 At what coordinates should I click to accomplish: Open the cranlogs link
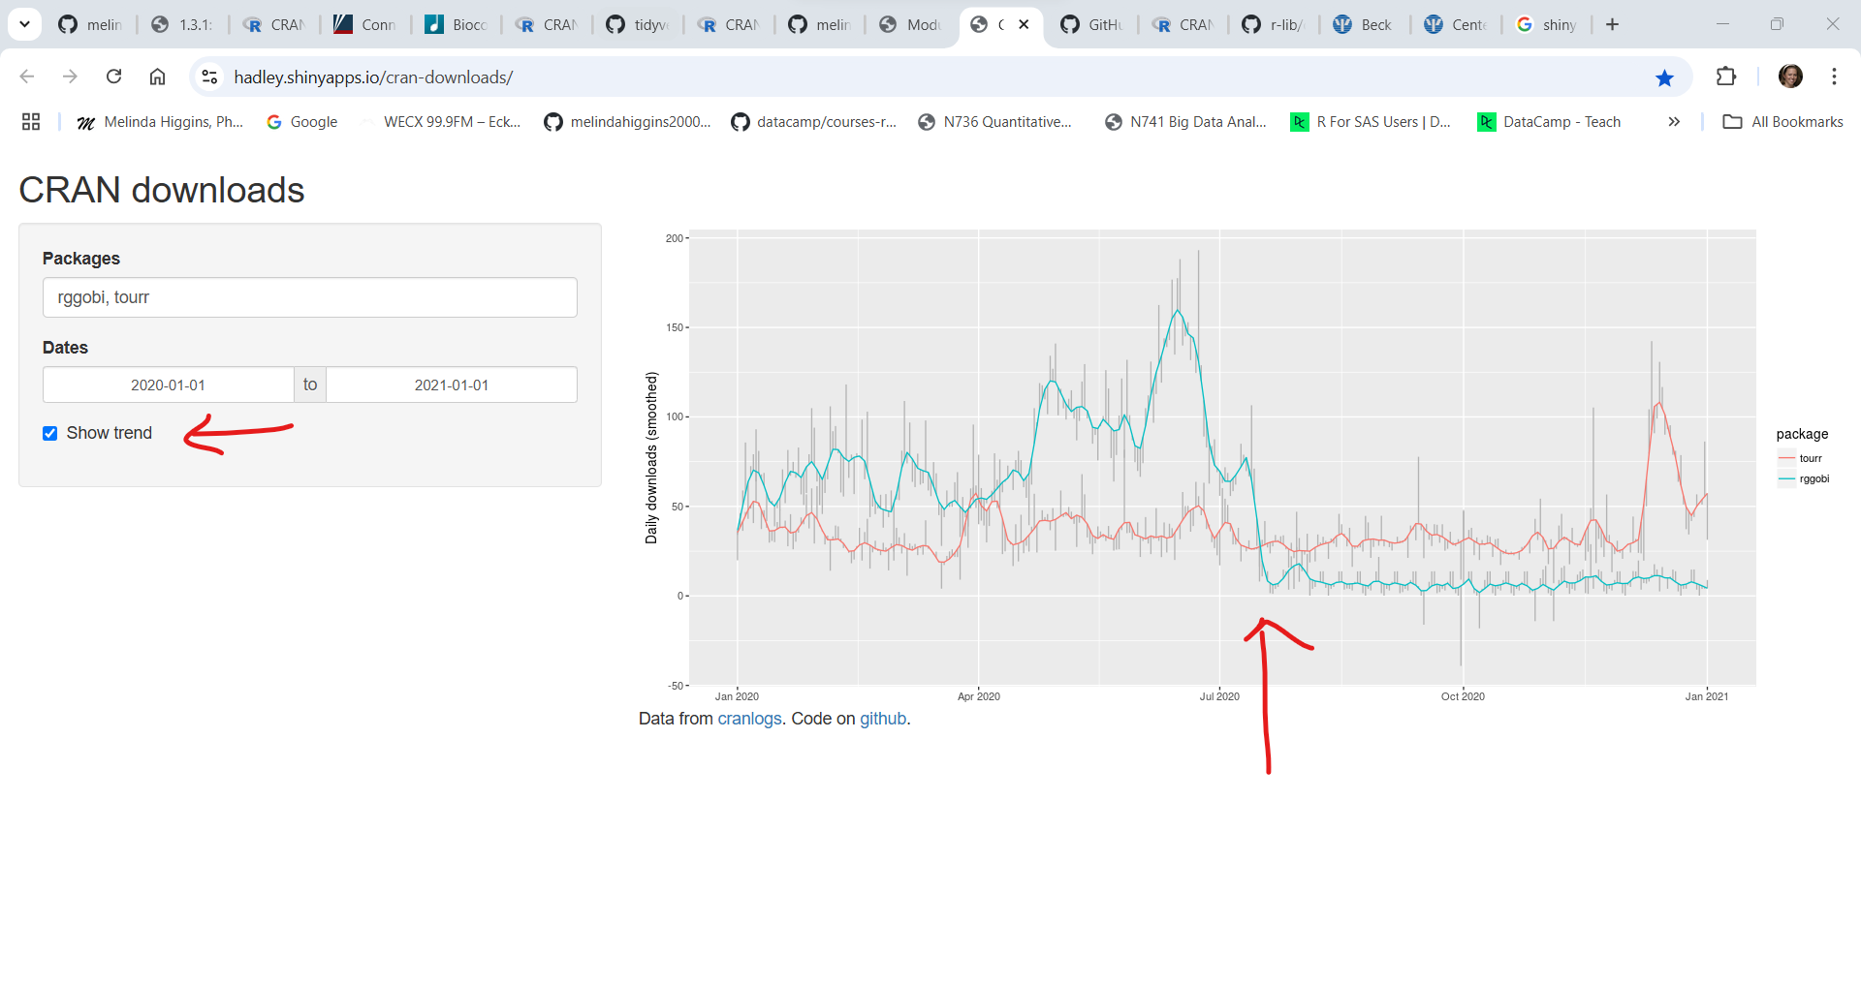point(749,719)
